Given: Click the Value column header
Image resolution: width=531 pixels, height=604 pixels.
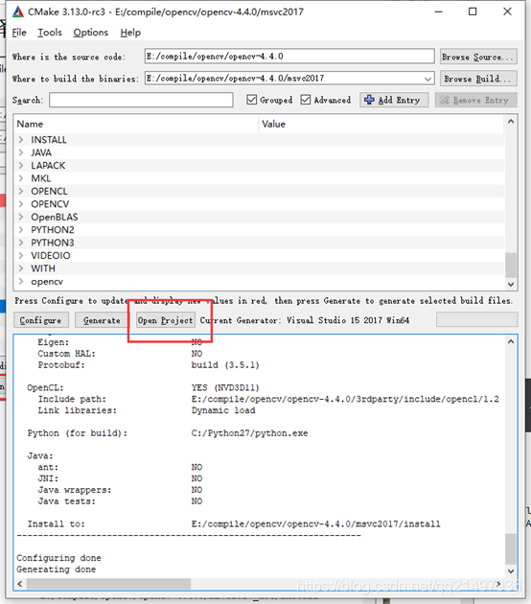Looking at the screenshot, I should point(381,124).
